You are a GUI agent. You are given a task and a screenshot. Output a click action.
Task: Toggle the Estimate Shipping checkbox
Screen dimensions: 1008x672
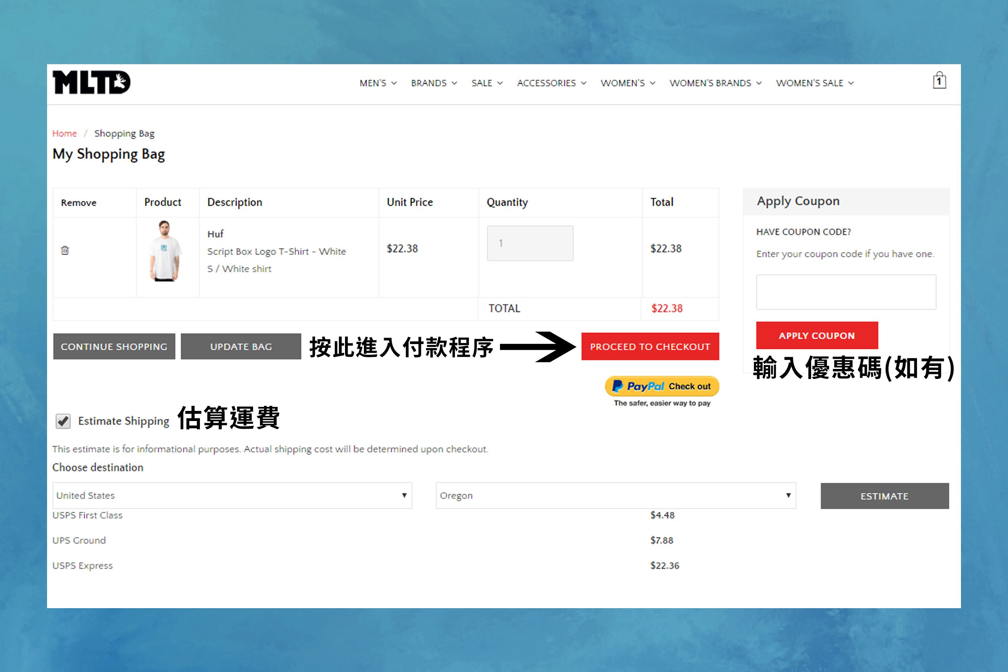coord(64,421)
